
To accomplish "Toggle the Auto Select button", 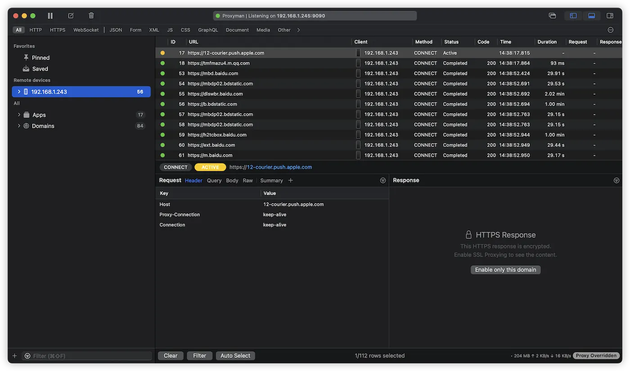I will coord(235,356).
